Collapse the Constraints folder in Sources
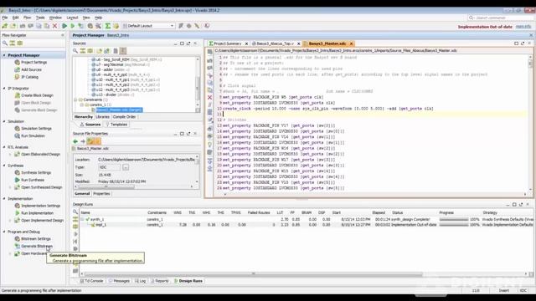Image resolution: width=536 pixels, height=301 pixels. (x=75, y=99)
